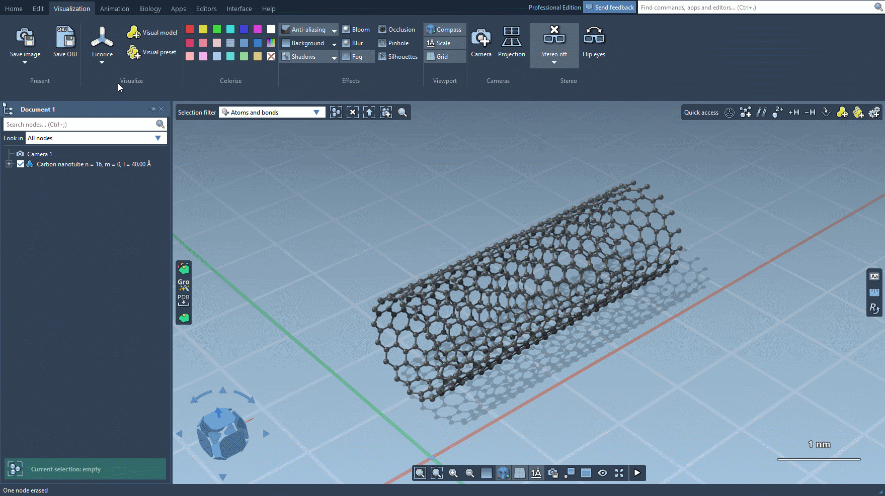This screenshot has width=885, height=496.
Task: Open the Edit menu tab
Action: pyautogui.click(x=38, y=9)
